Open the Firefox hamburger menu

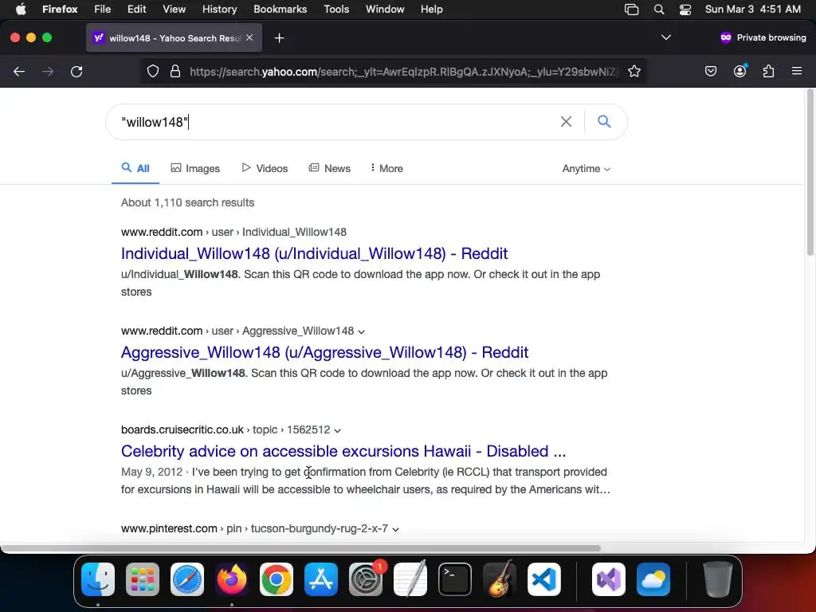pyautogui.click(x=796, y=71)
